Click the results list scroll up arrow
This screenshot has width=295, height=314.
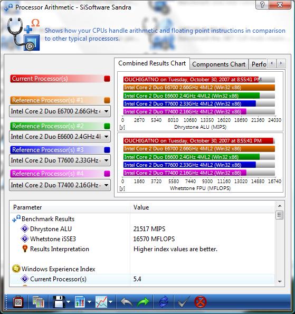coord(280,206)
